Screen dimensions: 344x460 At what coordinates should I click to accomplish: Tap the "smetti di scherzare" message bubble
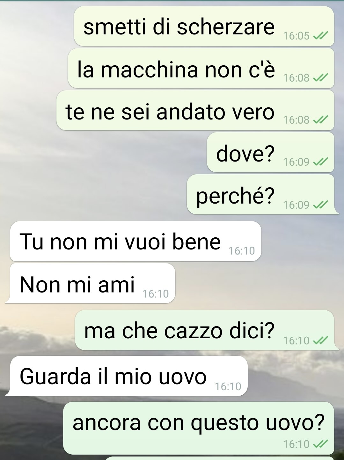pos(204,26)
